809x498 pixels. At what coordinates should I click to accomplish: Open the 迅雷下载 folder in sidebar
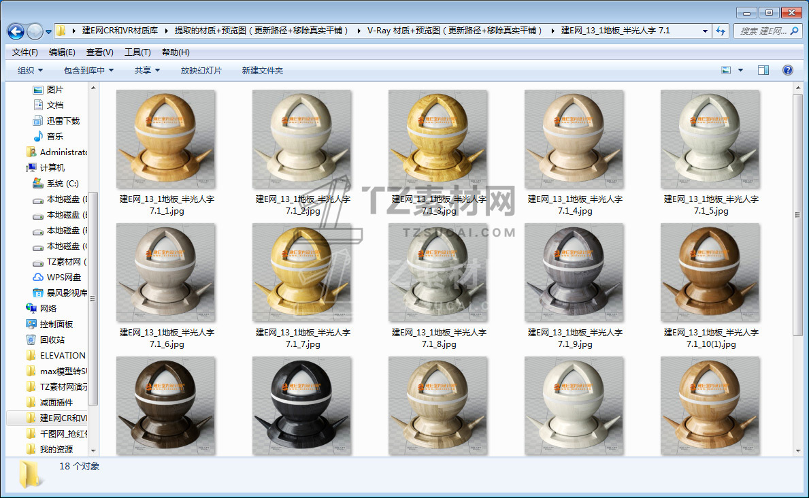click(x=63, y=120)
